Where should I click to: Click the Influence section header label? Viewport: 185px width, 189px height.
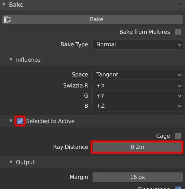28,60
